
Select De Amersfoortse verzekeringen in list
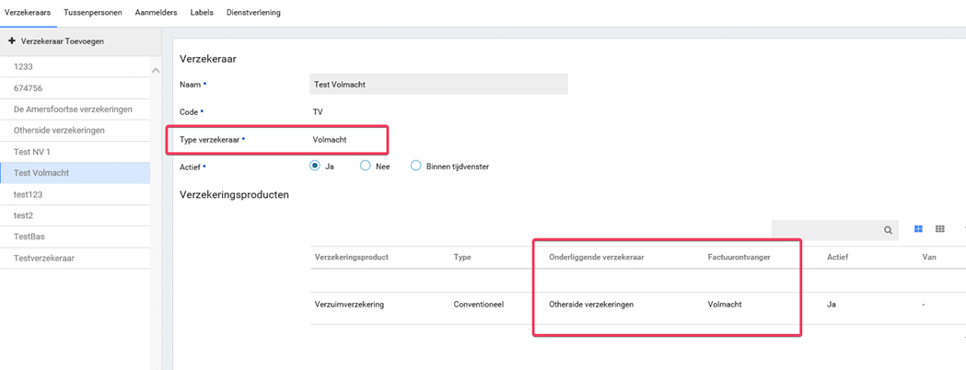[73, 110]
